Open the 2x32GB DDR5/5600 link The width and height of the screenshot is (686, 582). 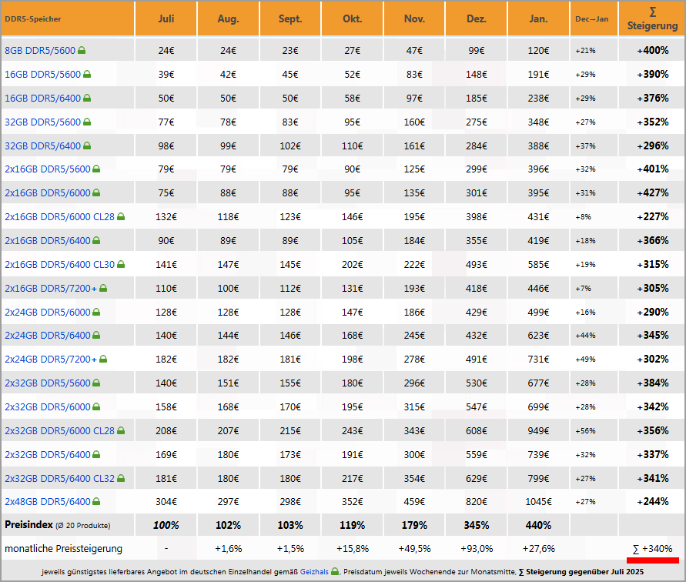click(47, 383)
